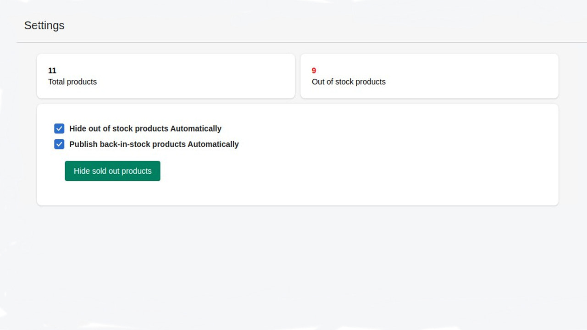Viewport: 587px width, 330px height.
Task: Click the word 'Automatically' in the hide option
Action: (196, 128)
